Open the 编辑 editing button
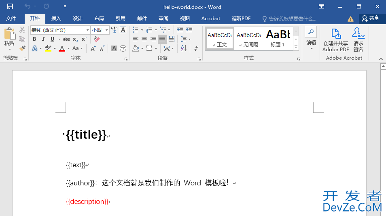 pyautogui.click(x=311, y=37)
